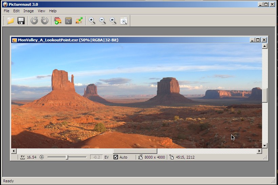
Task: Open the Help menu
Action: [53, 11]
